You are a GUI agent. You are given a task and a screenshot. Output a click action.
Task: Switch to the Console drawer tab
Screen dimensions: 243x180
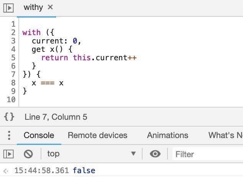39,135
